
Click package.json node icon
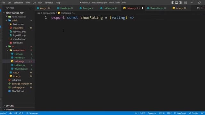click(9, 87)
